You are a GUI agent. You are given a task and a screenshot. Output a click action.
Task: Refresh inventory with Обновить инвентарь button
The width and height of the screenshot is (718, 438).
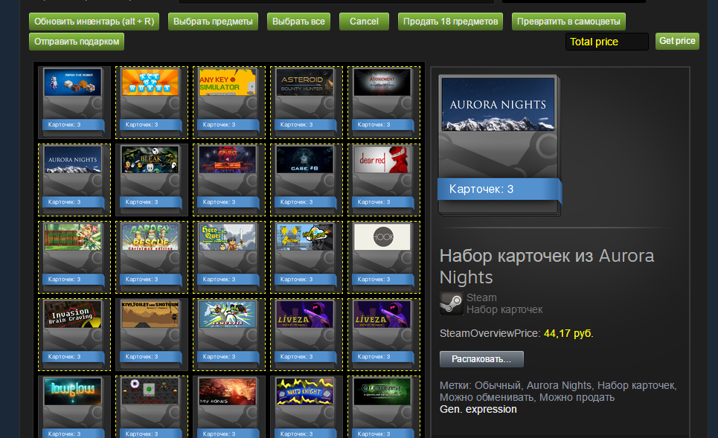(94, 22)
